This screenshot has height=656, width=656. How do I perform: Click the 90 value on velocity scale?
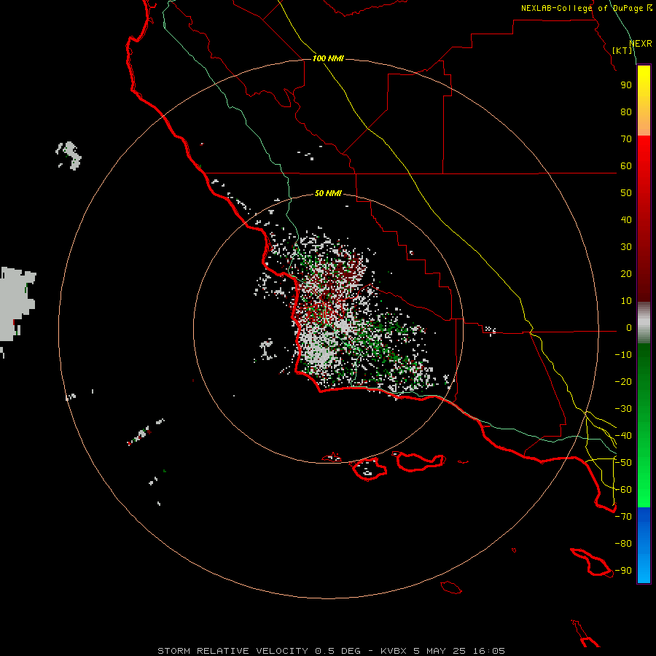click(626, 85)
